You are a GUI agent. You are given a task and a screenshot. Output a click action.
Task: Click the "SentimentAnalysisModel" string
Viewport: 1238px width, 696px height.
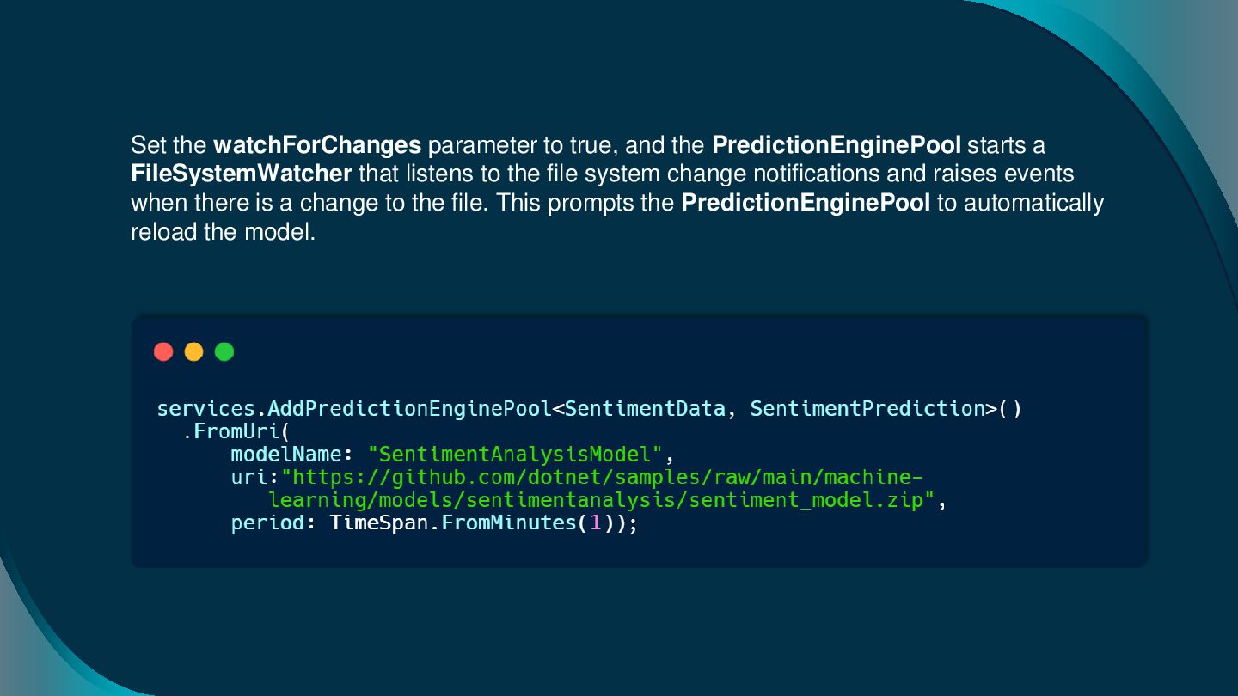[515, 454]
